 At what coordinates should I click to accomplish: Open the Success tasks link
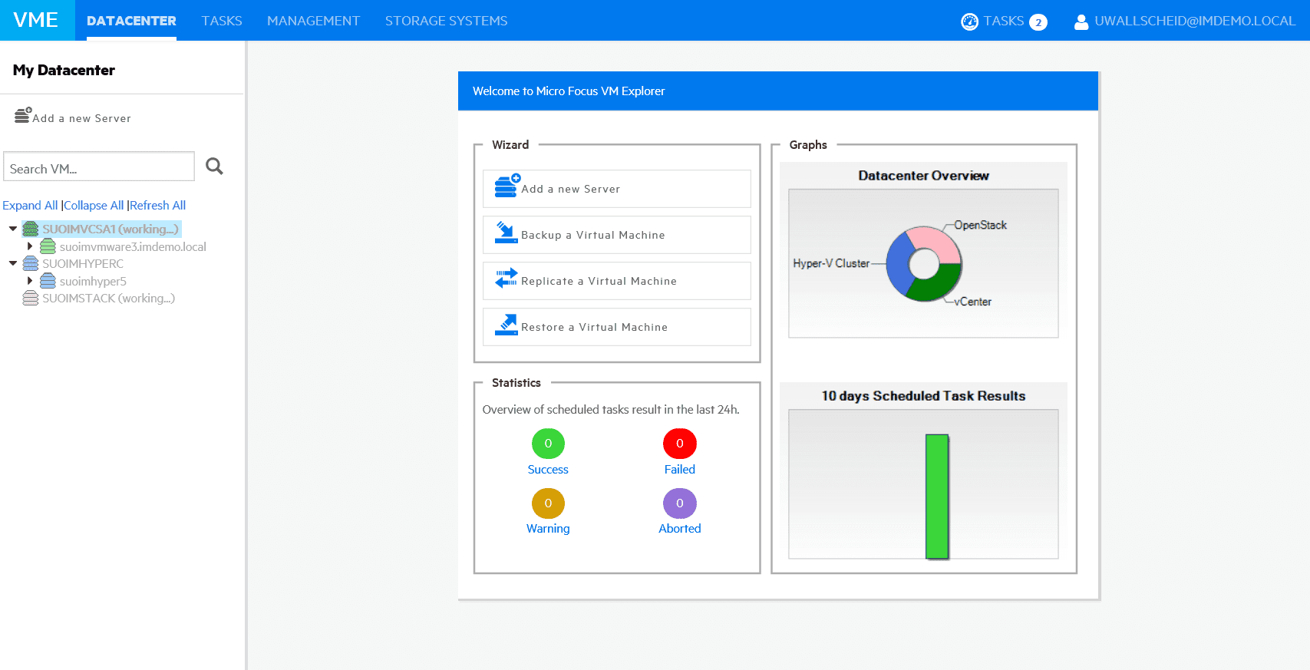(548, 469)
